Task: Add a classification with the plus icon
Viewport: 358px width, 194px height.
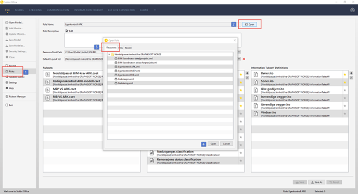Action: coord(247,73)
